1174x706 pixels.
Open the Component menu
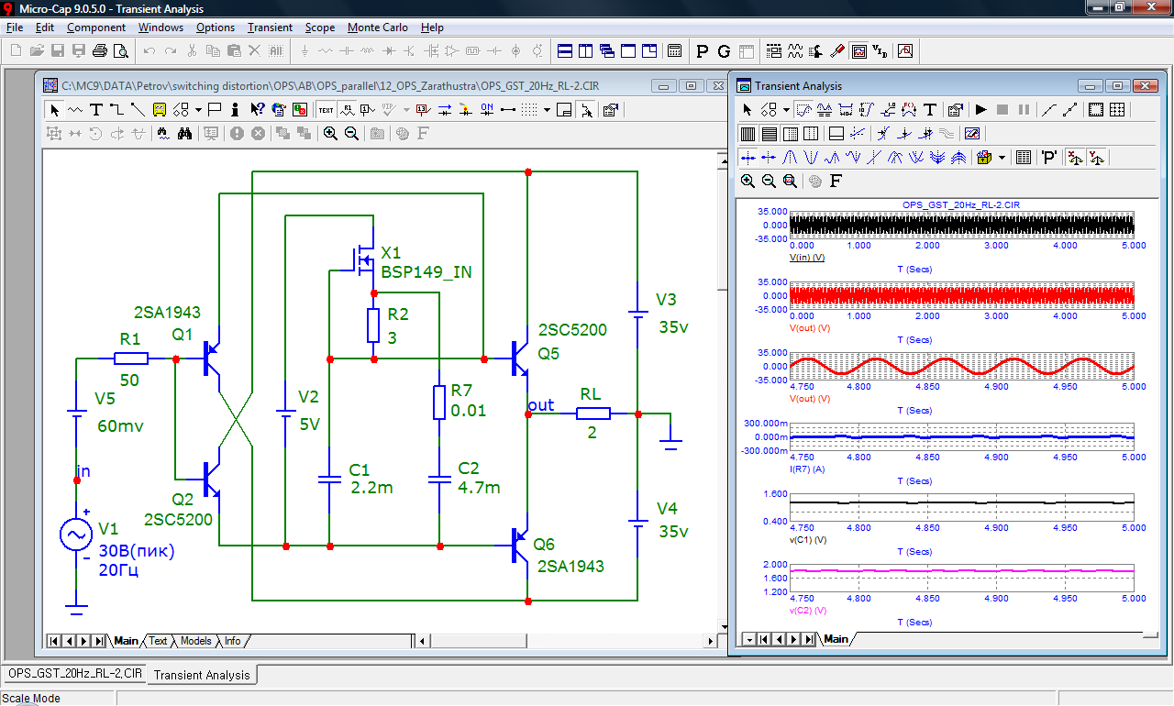point(96,28)
